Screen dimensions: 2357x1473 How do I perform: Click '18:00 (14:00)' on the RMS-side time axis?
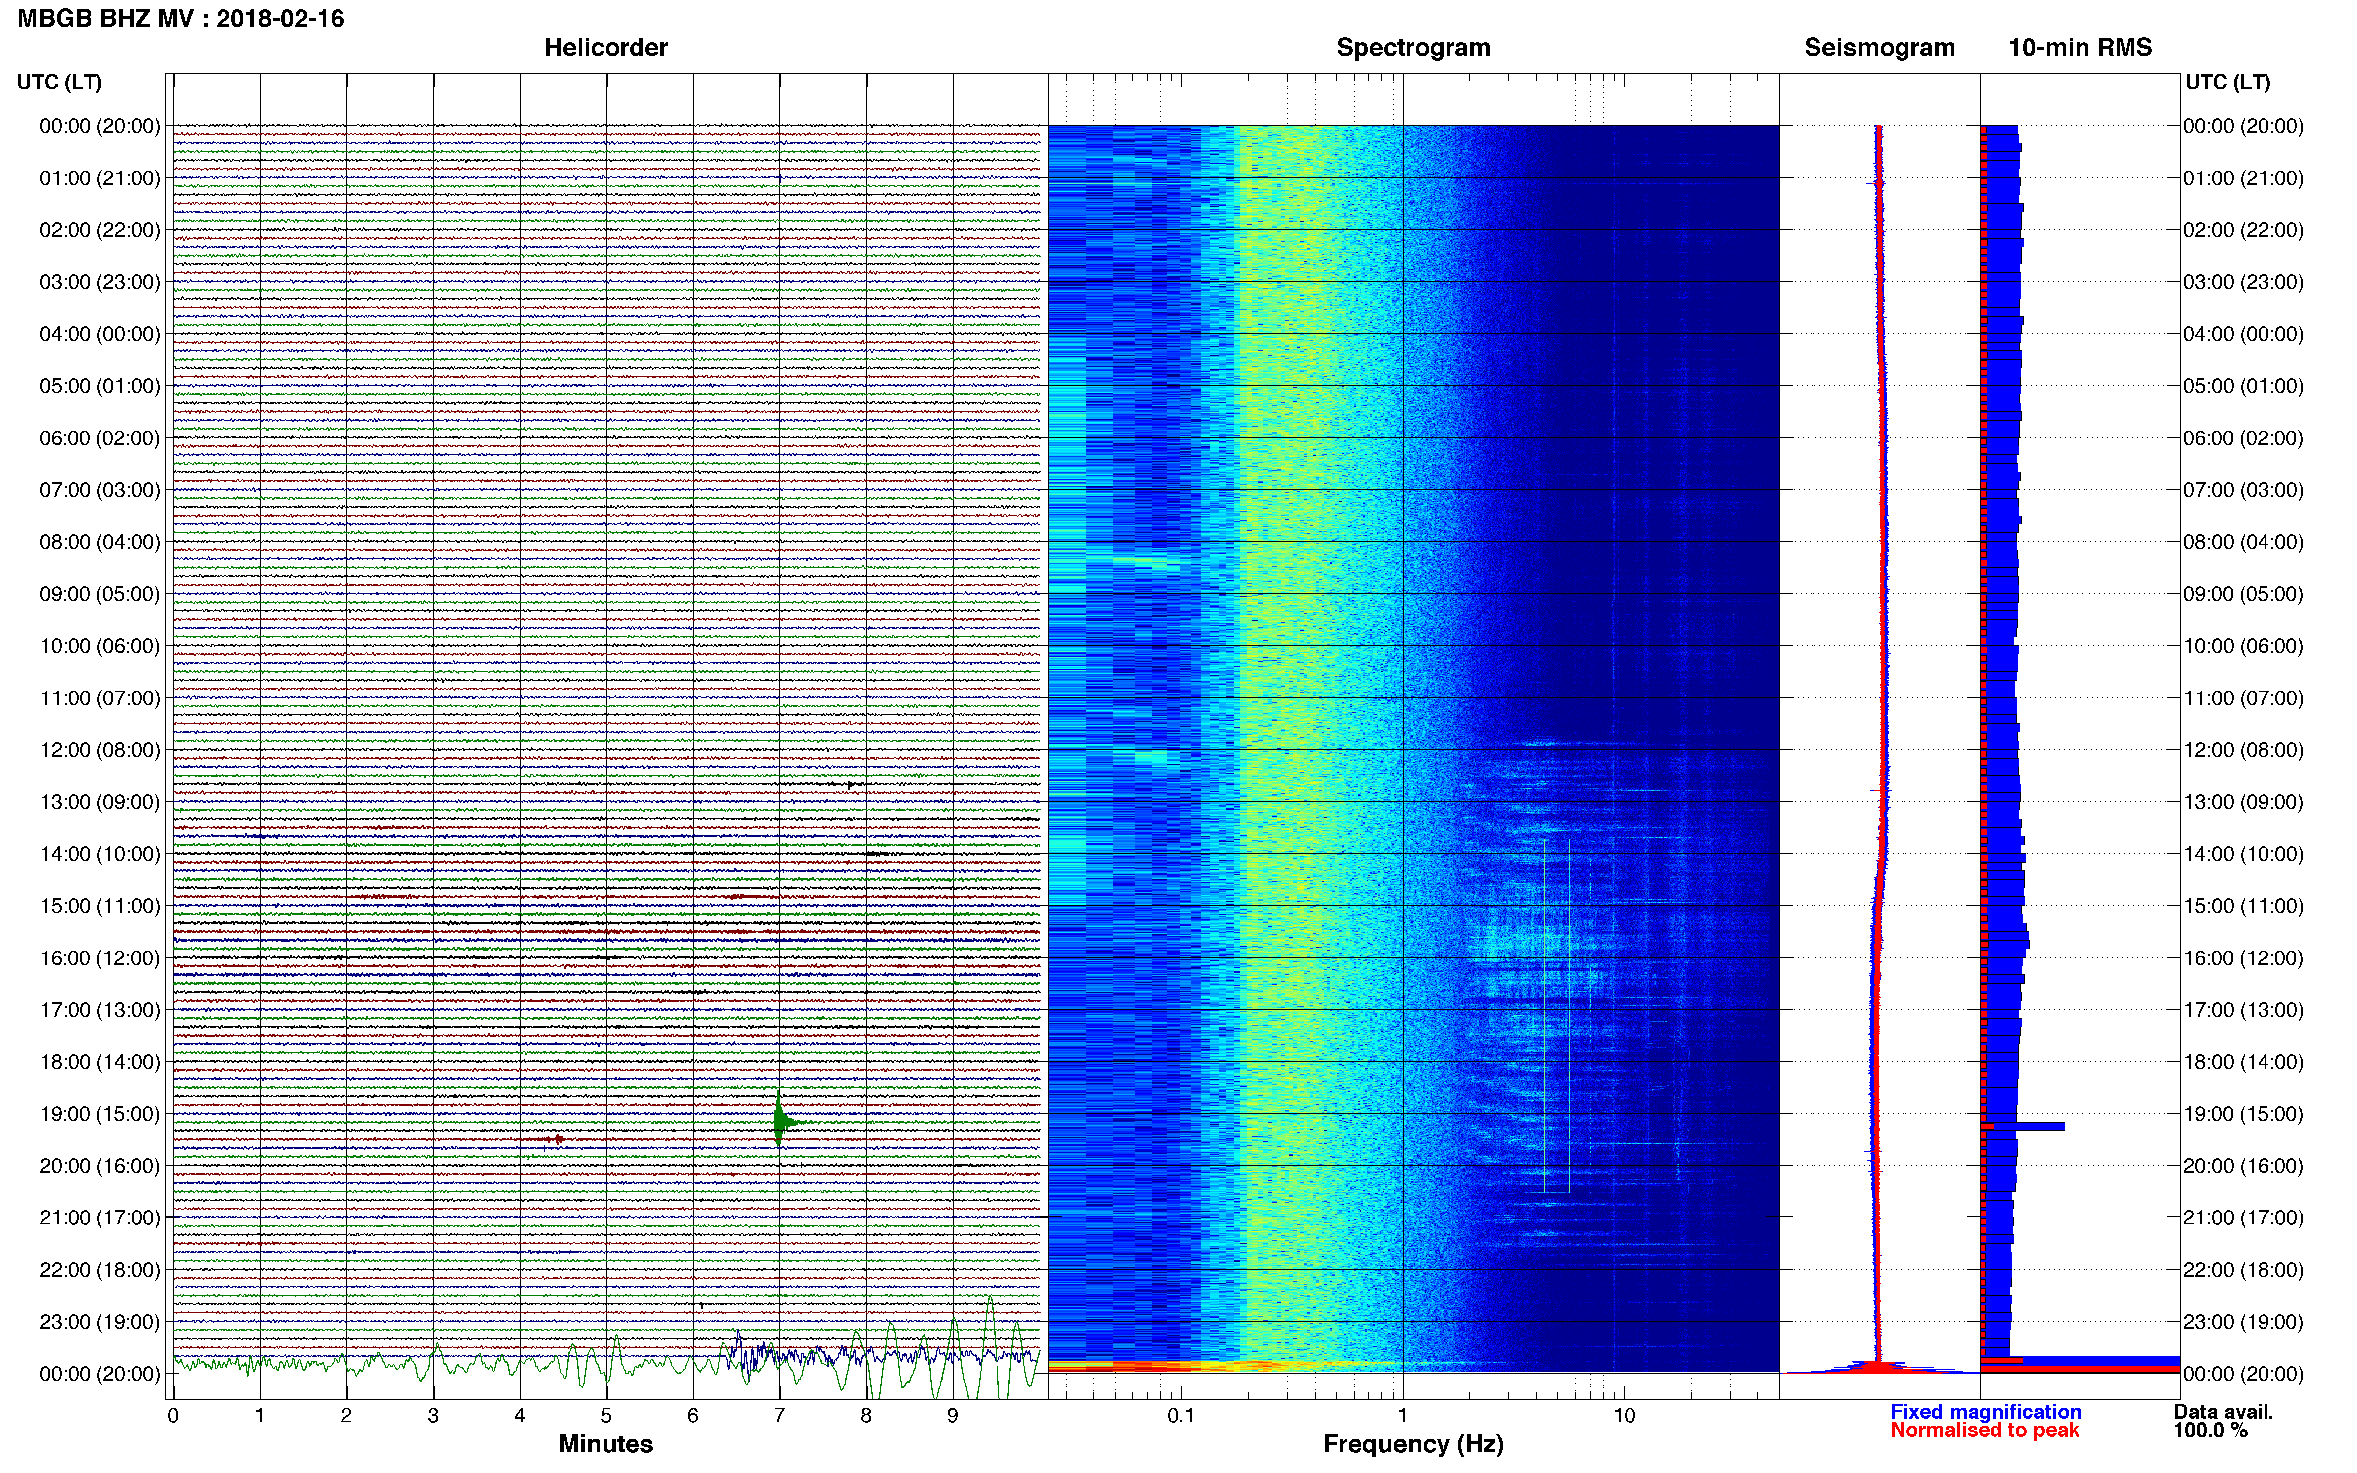(2243, 1062)
